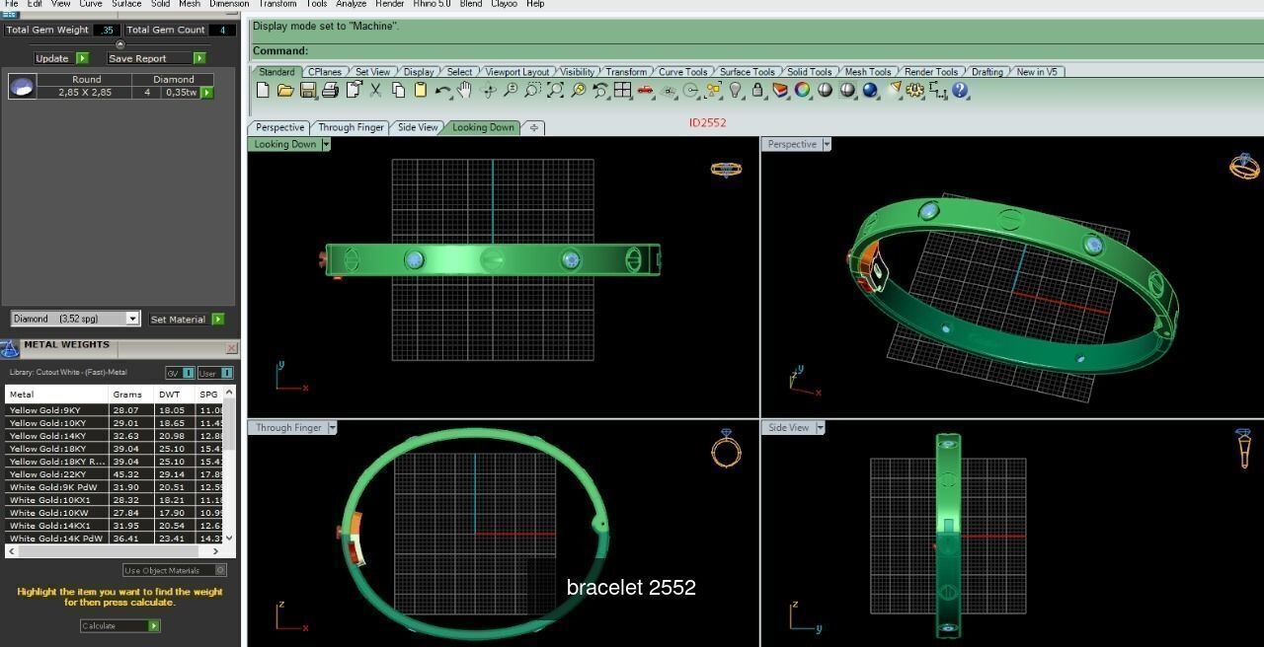The width and height of the screenshot is (1264, 647).
Task: Click scroll down arrow of metal list
Action: [x=230, y=539]
